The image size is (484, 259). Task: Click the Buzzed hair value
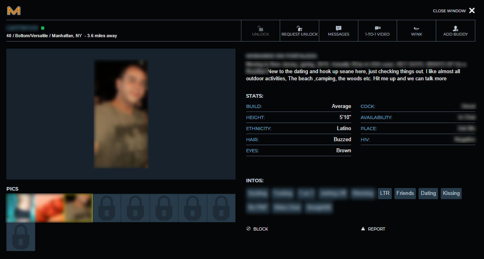coord(342,140)
